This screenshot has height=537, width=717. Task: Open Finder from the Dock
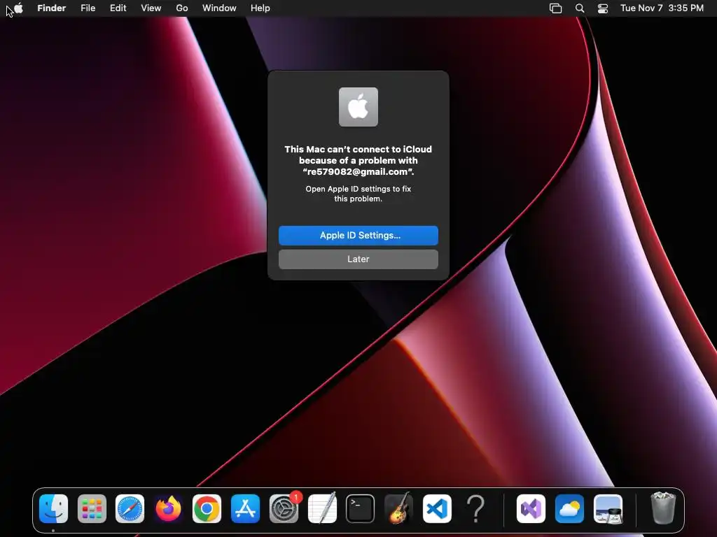tap(53, 508)
